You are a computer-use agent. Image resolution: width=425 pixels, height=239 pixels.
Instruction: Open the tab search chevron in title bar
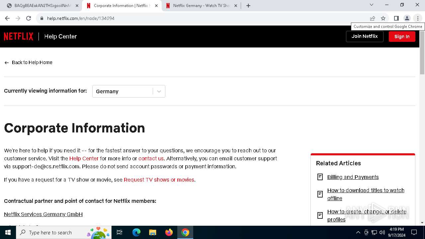pos(372,5)
